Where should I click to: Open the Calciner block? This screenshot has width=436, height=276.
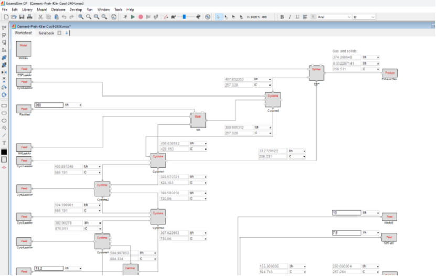[131, 268]
